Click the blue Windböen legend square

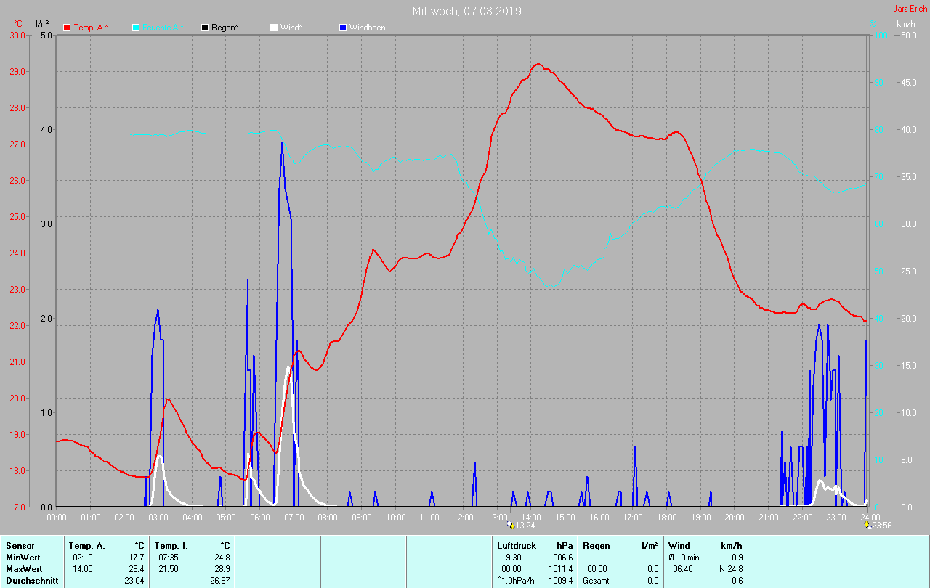click(x=343, y=28)
